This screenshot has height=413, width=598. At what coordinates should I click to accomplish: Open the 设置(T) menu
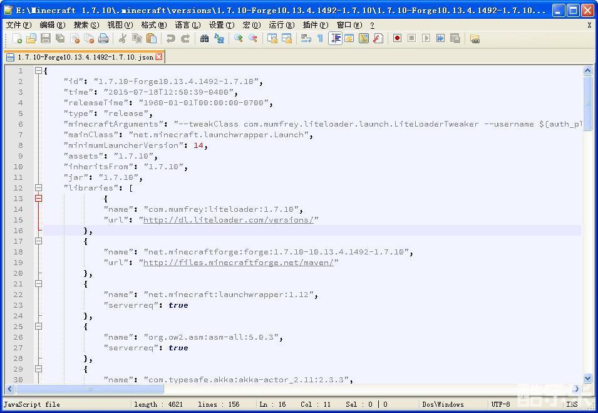pos(222,25)
